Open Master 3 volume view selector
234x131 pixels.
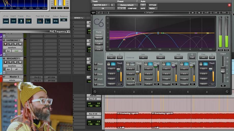click(x=13, y=80)
